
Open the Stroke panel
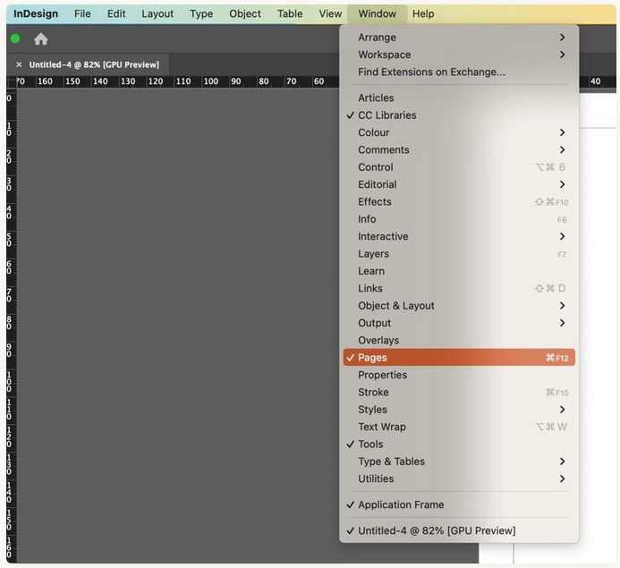[459, 392]
